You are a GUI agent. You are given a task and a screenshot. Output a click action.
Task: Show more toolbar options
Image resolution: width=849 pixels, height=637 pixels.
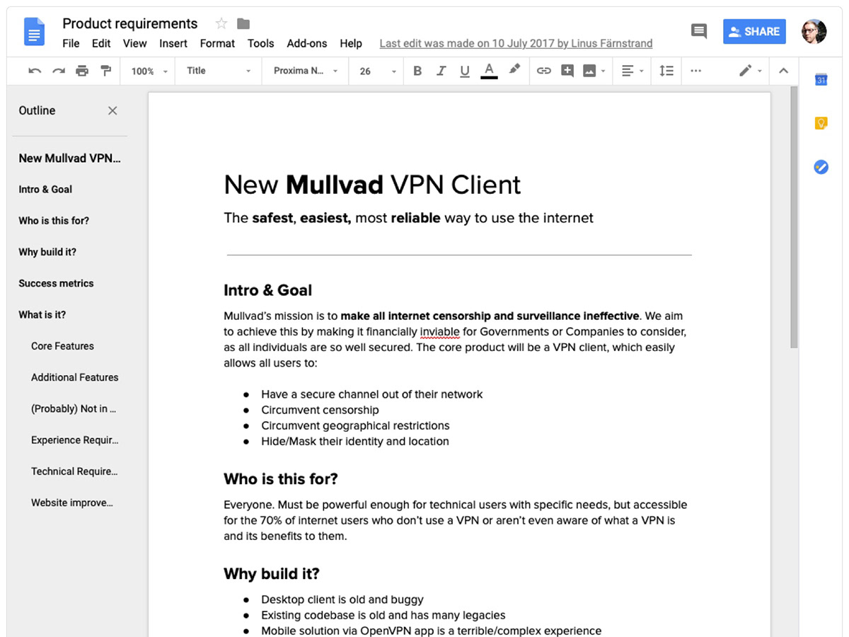click(696, 71)
